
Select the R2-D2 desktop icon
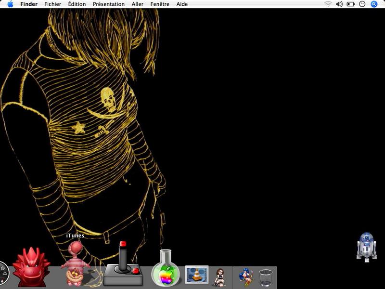367,247
